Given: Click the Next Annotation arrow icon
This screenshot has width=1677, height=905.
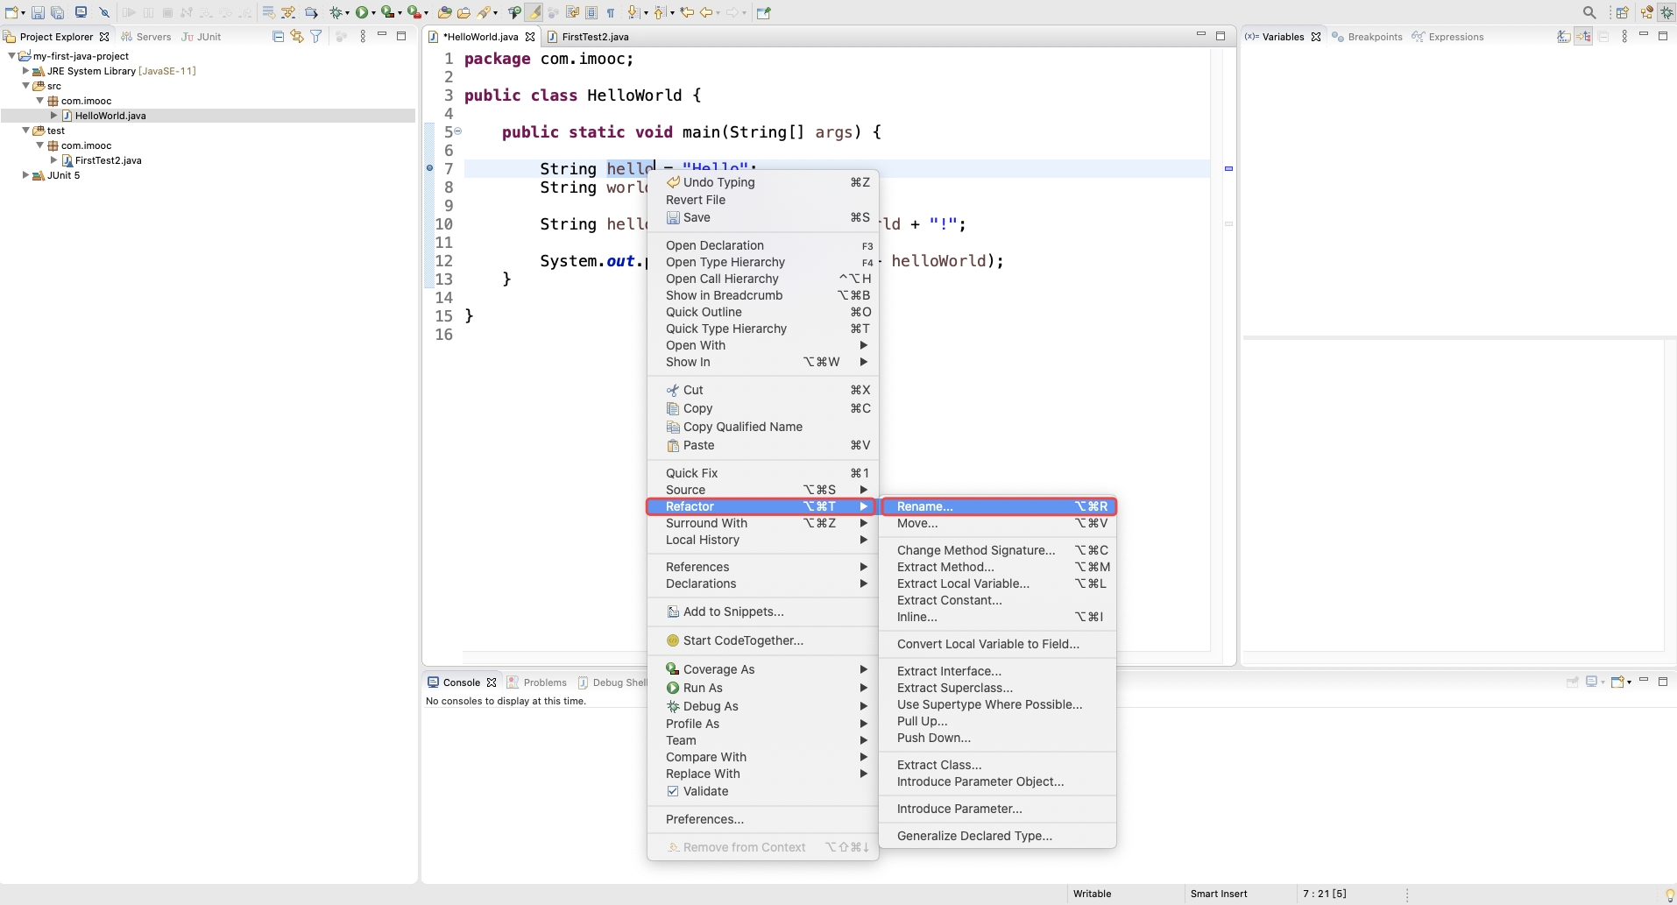Looking at the screenshot, I should pyautogui.click(x=633, y=12).
